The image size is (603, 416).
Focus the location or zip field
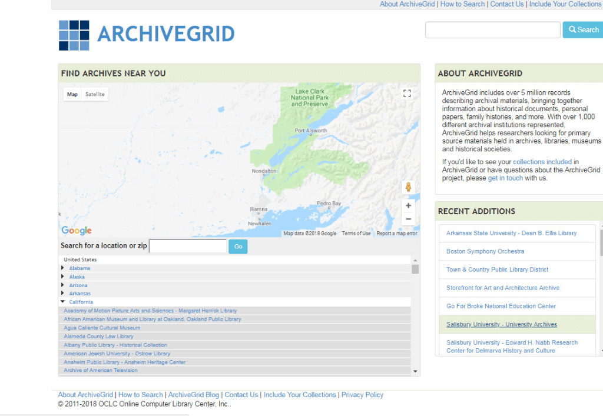(188, 246)
